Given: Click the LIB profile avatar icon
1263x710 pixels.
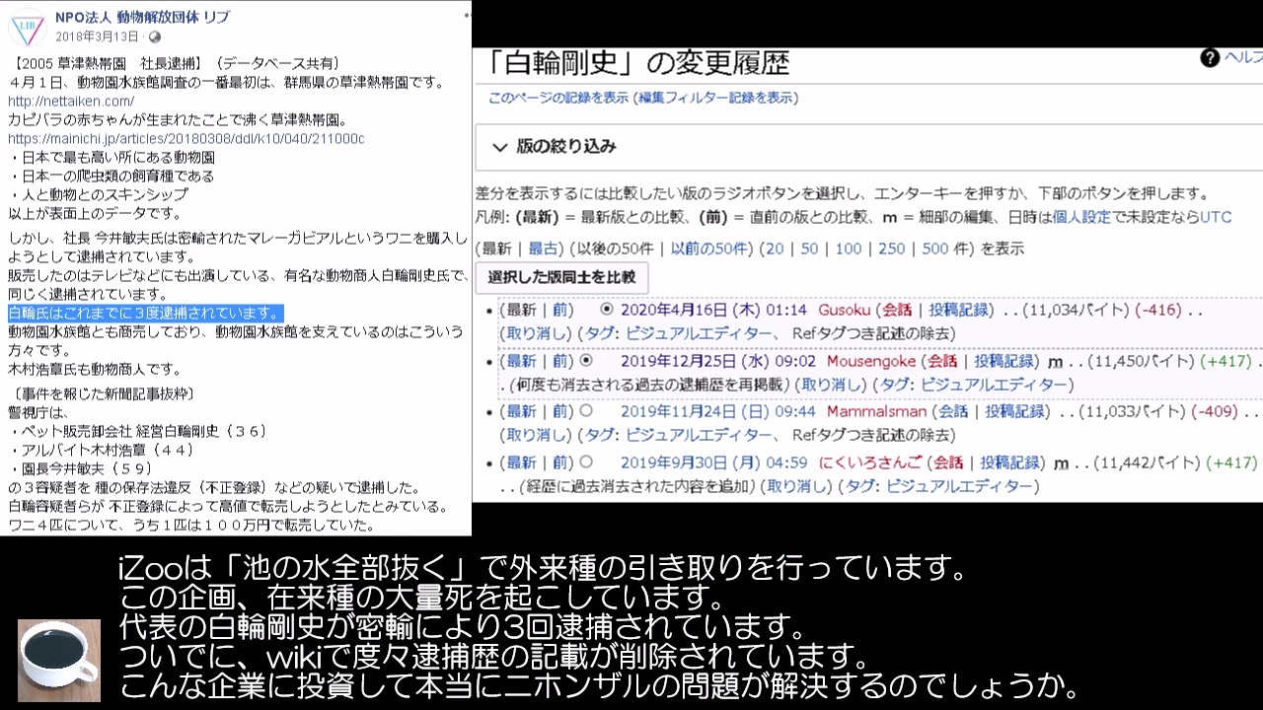Looking at the screenshot, I should pyautogui.click(x=27, y=27).
